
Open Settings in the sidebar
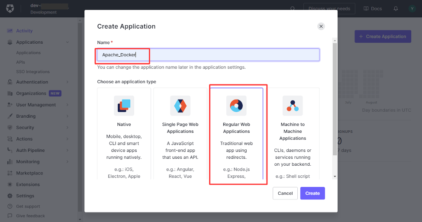pos(25,196)
